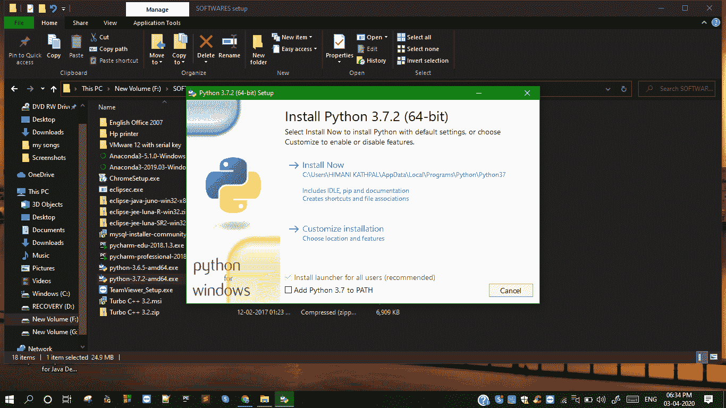Select the ChromeSetup.exe file
726x408 pixels.
tap(134, 178)
